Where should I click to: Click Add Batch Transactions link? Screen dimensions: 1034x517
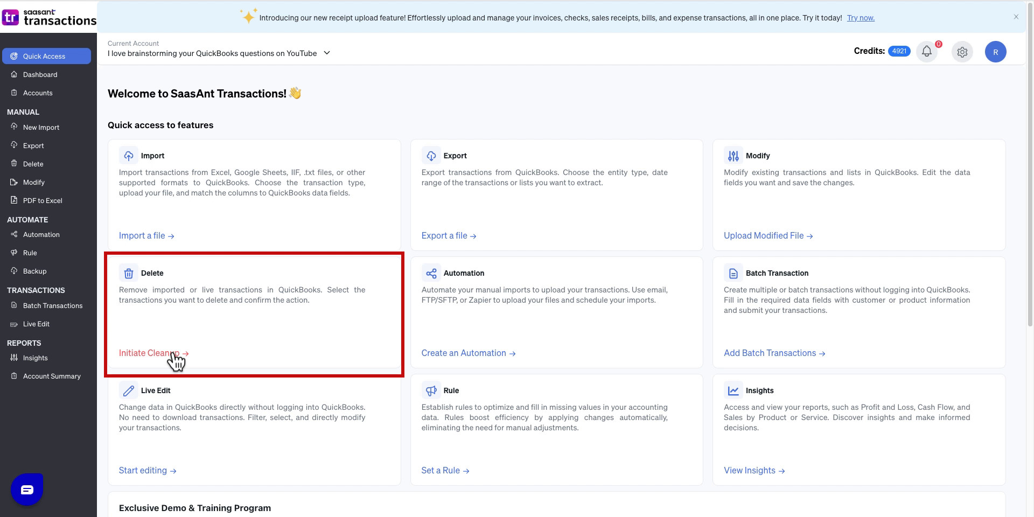[774, 353]
